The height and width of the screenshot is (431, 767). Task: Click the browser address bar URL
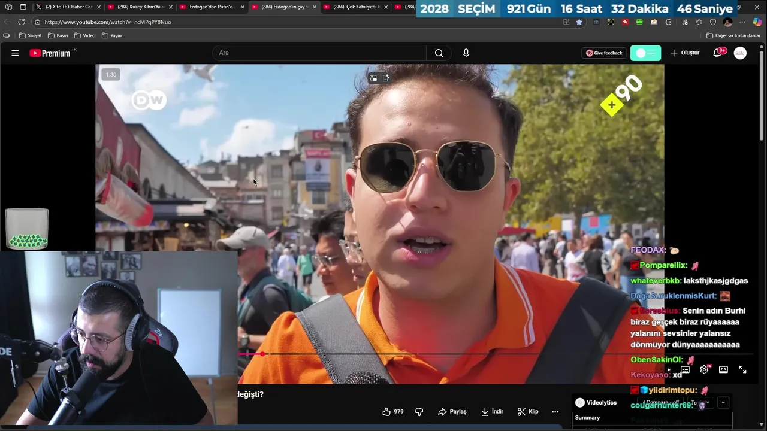tap(108, 22)
